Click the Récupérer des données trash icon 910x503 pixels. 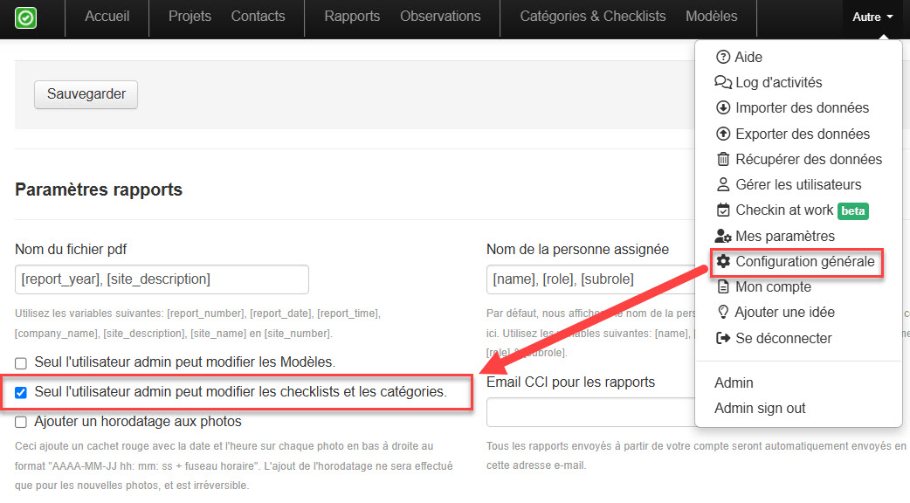click(x=722, y=159)
